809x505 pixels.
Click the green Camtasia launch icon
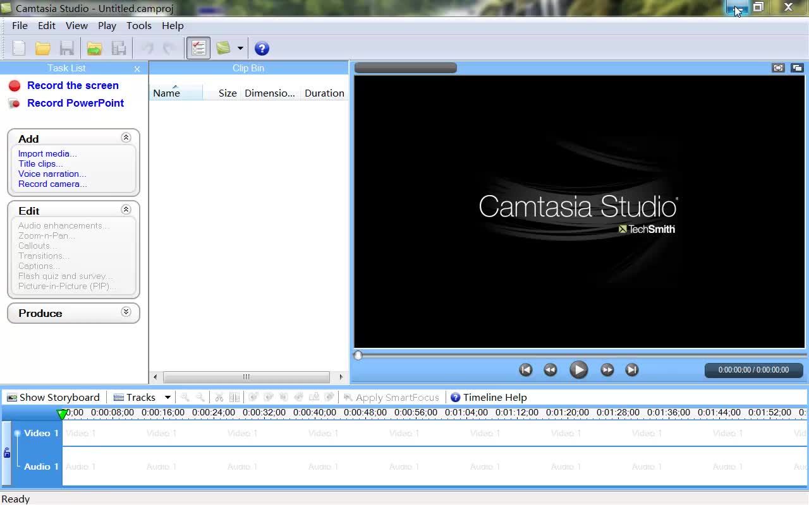[x=223, y=48]
